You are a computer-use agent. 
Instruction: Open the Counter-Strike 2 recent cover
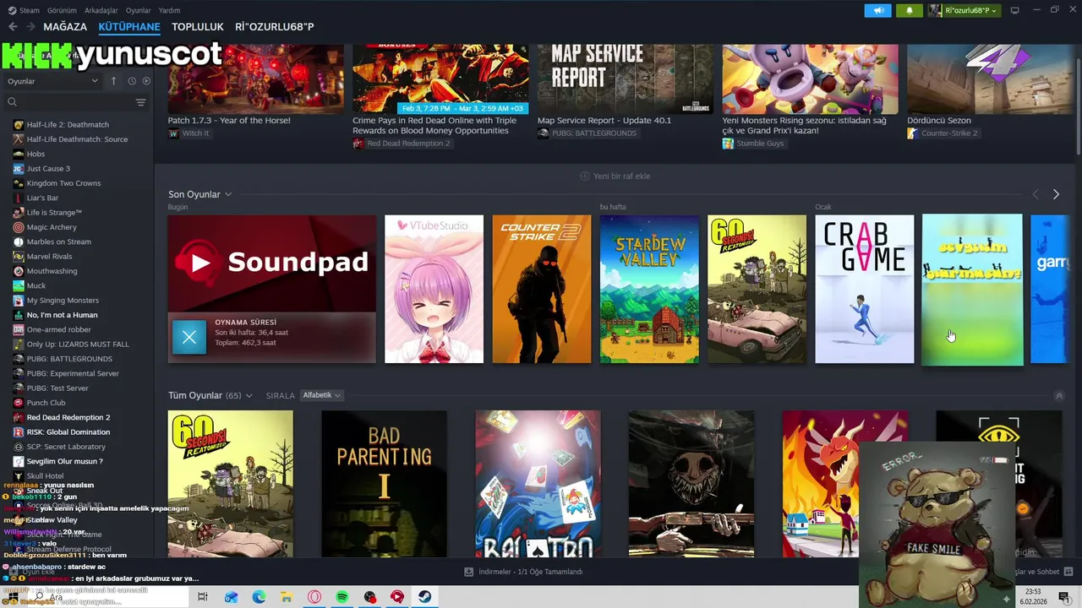[x=542, y=289]
